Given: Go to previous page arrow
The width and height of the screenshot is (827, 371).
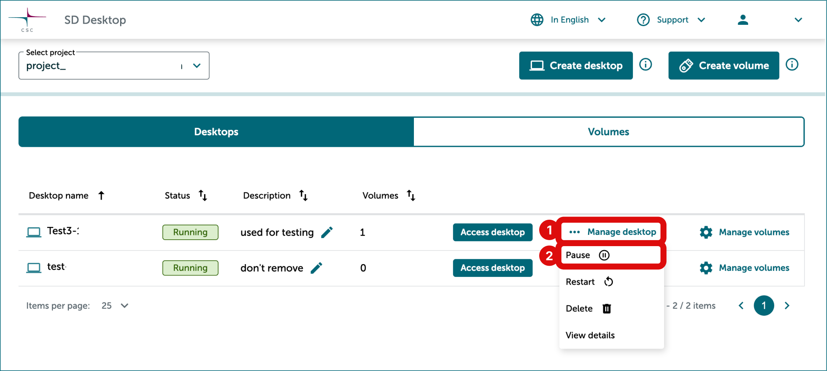Looking at the screenshot, I should (741, 306).
